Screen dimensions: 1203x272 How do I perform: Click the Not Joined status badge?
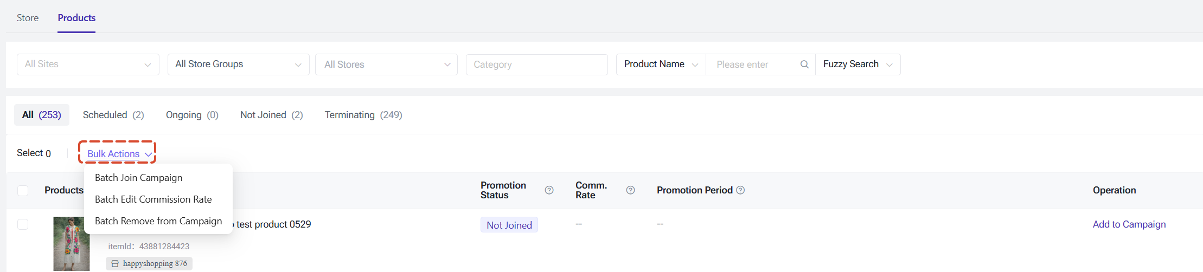coord(509,225)
